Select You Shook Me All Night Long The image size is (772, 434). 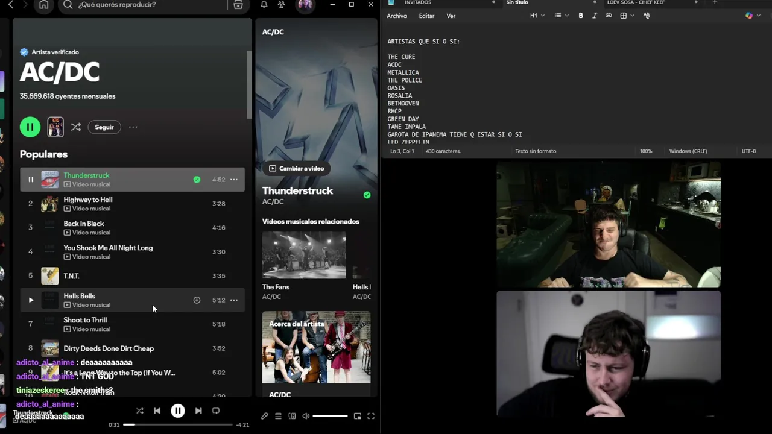[132, 252]
